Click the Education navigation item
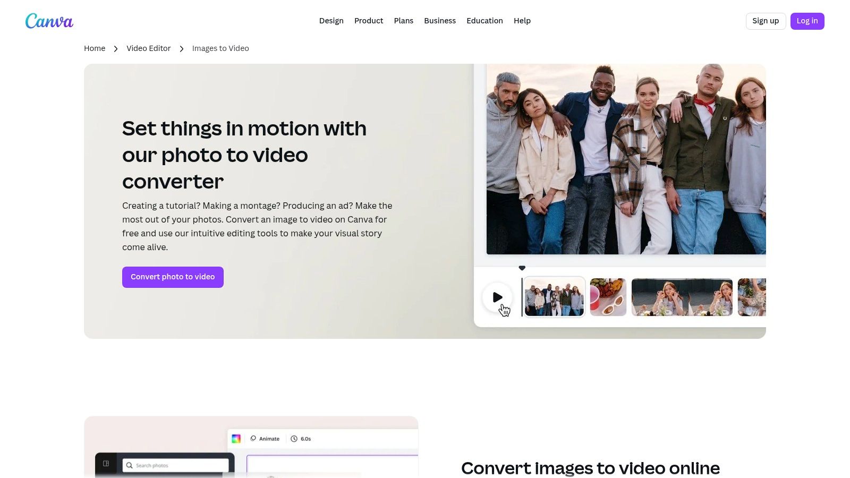850x478 pixels. pyautogui.click(x=484, y=21)
